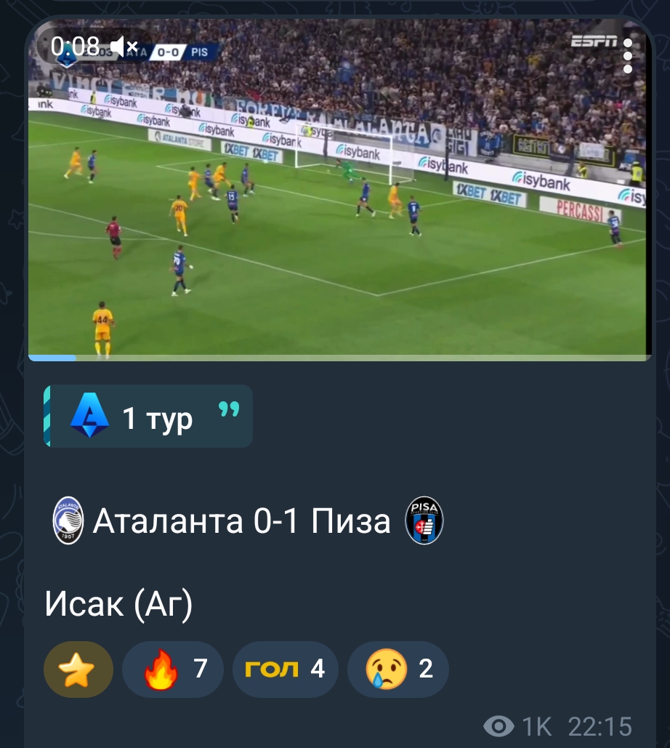Click the Pisa club crest emoji

[x=424, y=520]
